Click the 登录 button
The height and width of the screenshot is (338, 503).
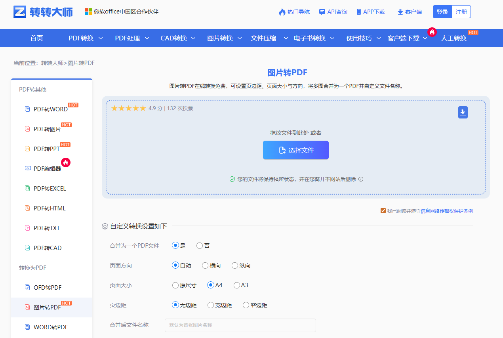pos(442,11)
